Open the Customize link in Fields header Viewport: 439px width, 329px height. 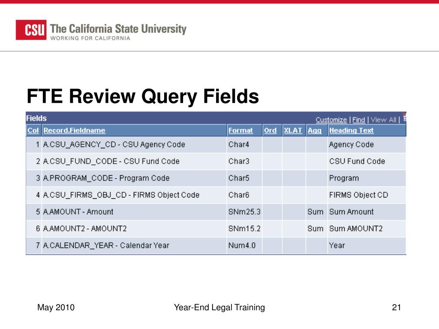[331, 120]
